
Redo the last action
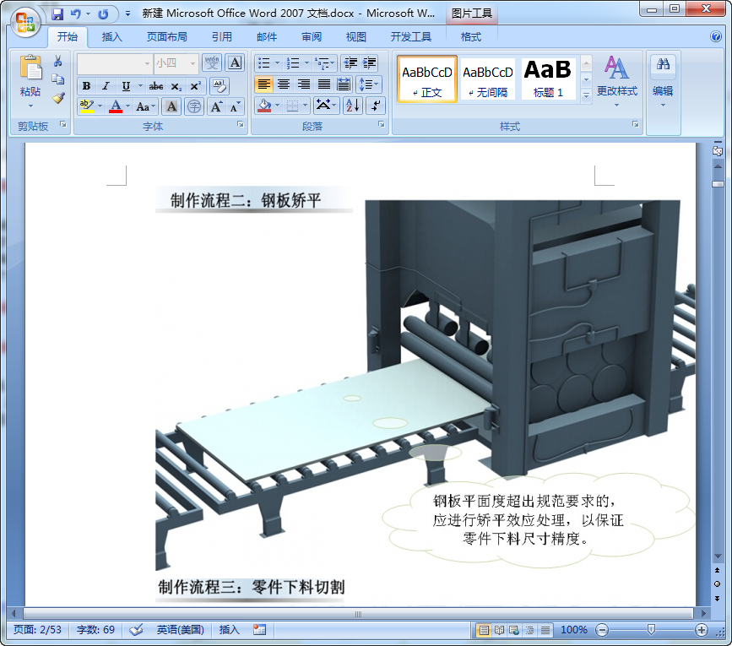pyautogui.click(x=103, y=14)
